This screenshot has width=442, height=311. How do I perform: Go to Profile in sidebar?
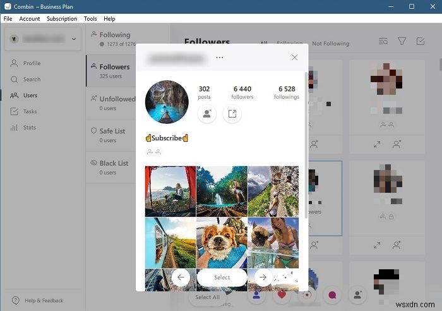[x=25, y=63]
